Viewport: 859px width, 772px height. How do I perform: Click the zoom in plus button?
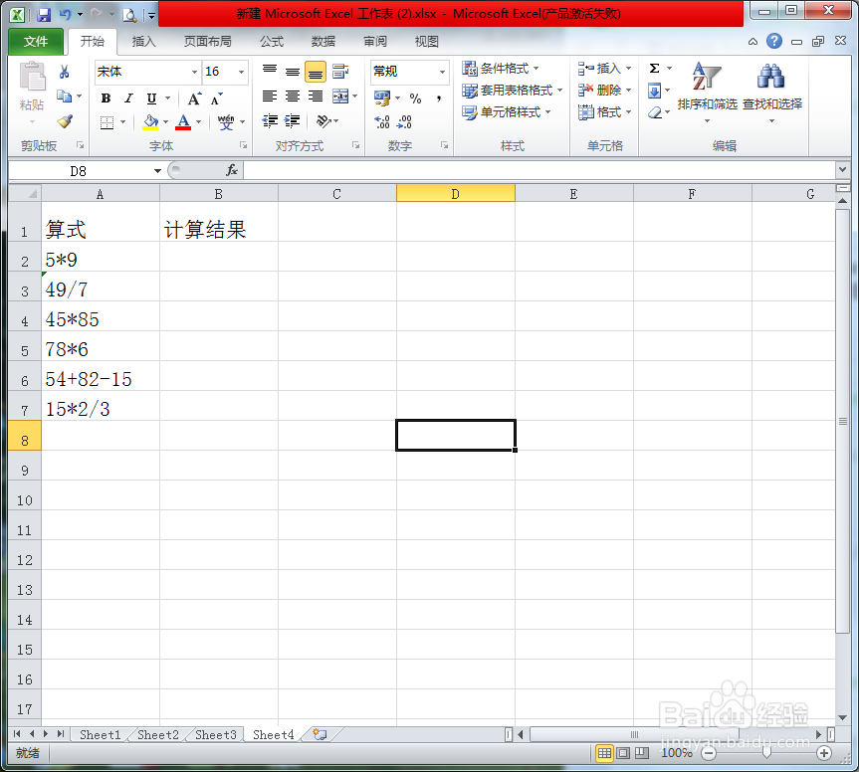(824, 753)
